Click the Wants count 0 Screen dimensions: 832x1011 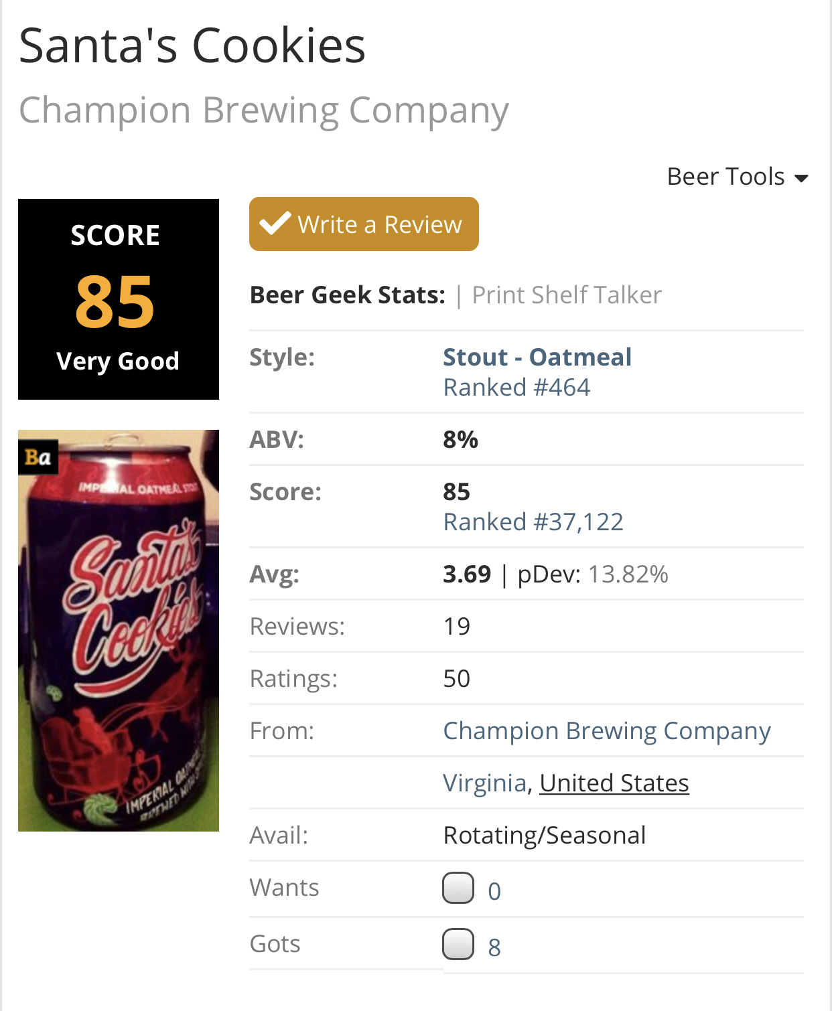click(494, 891)
